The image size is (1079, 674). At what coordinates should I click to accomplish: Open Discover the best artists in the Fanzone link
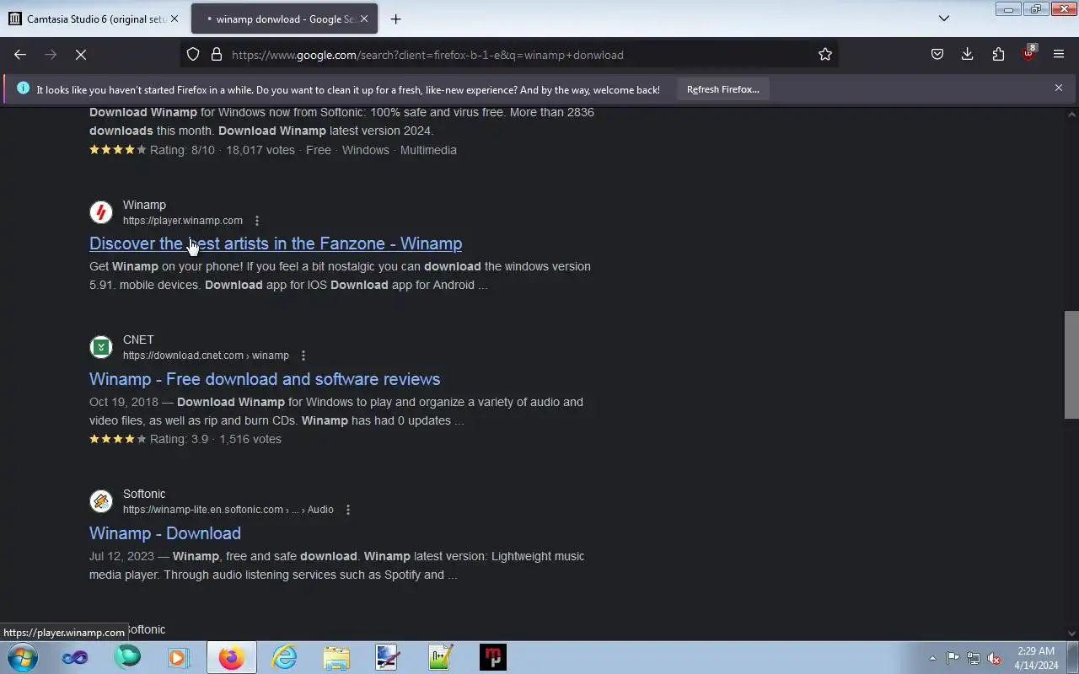pos(276,243)
